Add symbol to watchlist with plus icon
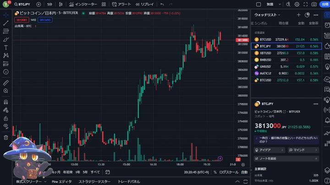Screen dimensions: 330x185 click(298, 15)
